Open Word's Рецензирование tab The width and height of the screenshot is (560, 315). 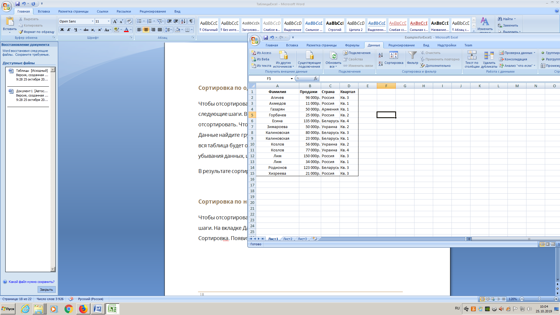[x=153, y=11]
